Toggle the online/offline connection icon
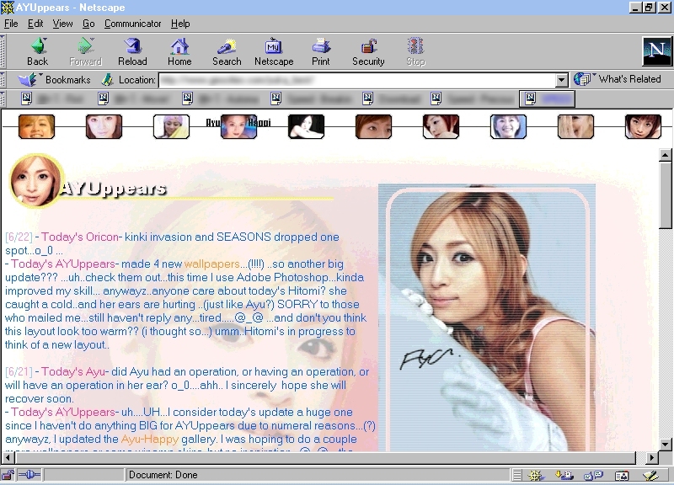Viewport: 674px width, 485px height. [x=29, y=476]
